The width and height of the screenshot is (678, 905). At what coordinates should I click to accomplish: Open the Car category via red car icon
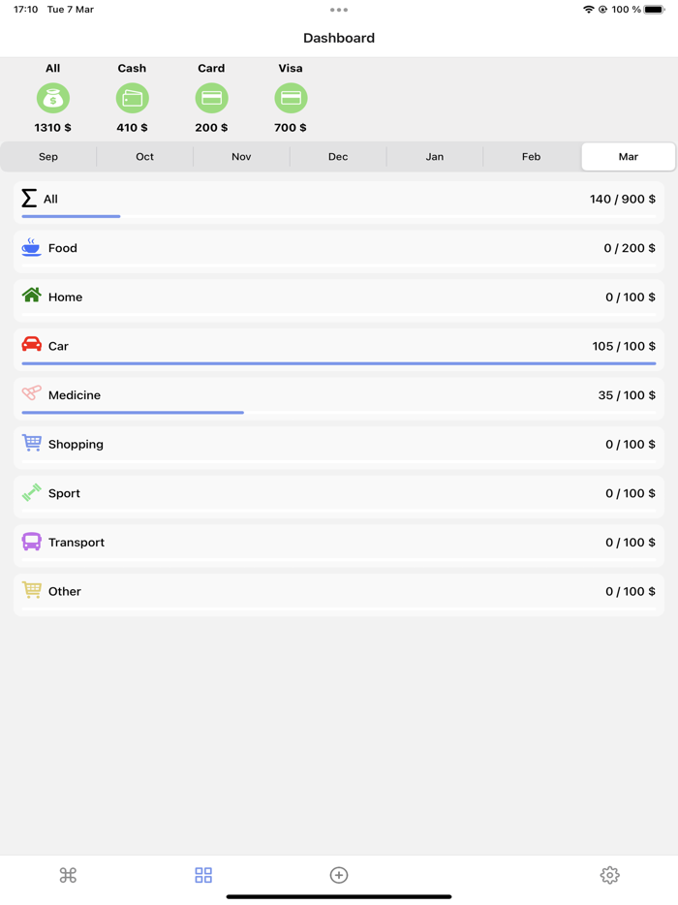[32, 345]
